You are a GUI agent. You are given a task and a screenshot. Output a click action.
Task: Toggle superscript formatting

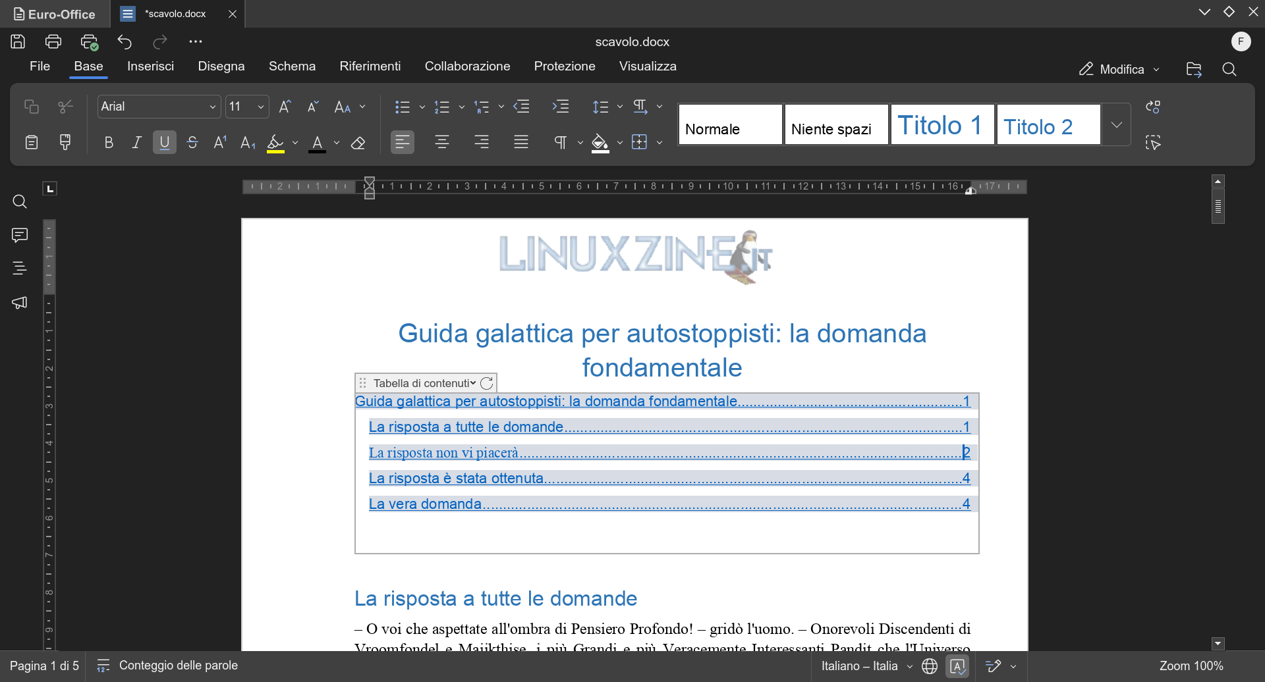[x=220, y=142]
